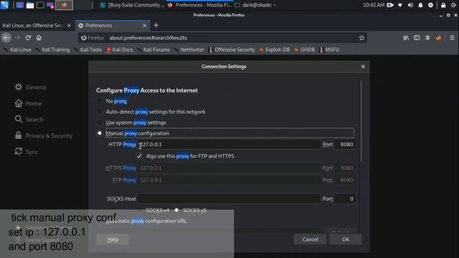Open the Library toolbar icon
This screenshot has height=258, width=459.
coord(406,38)
